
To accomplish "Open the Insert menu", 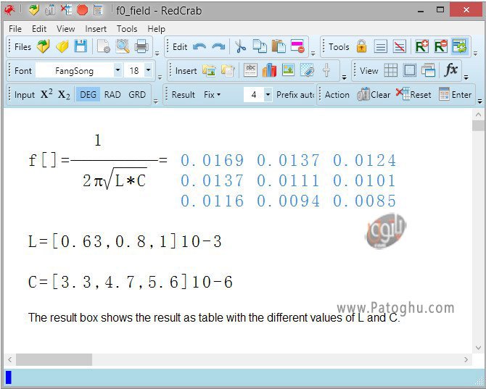I will coord(96,29).
